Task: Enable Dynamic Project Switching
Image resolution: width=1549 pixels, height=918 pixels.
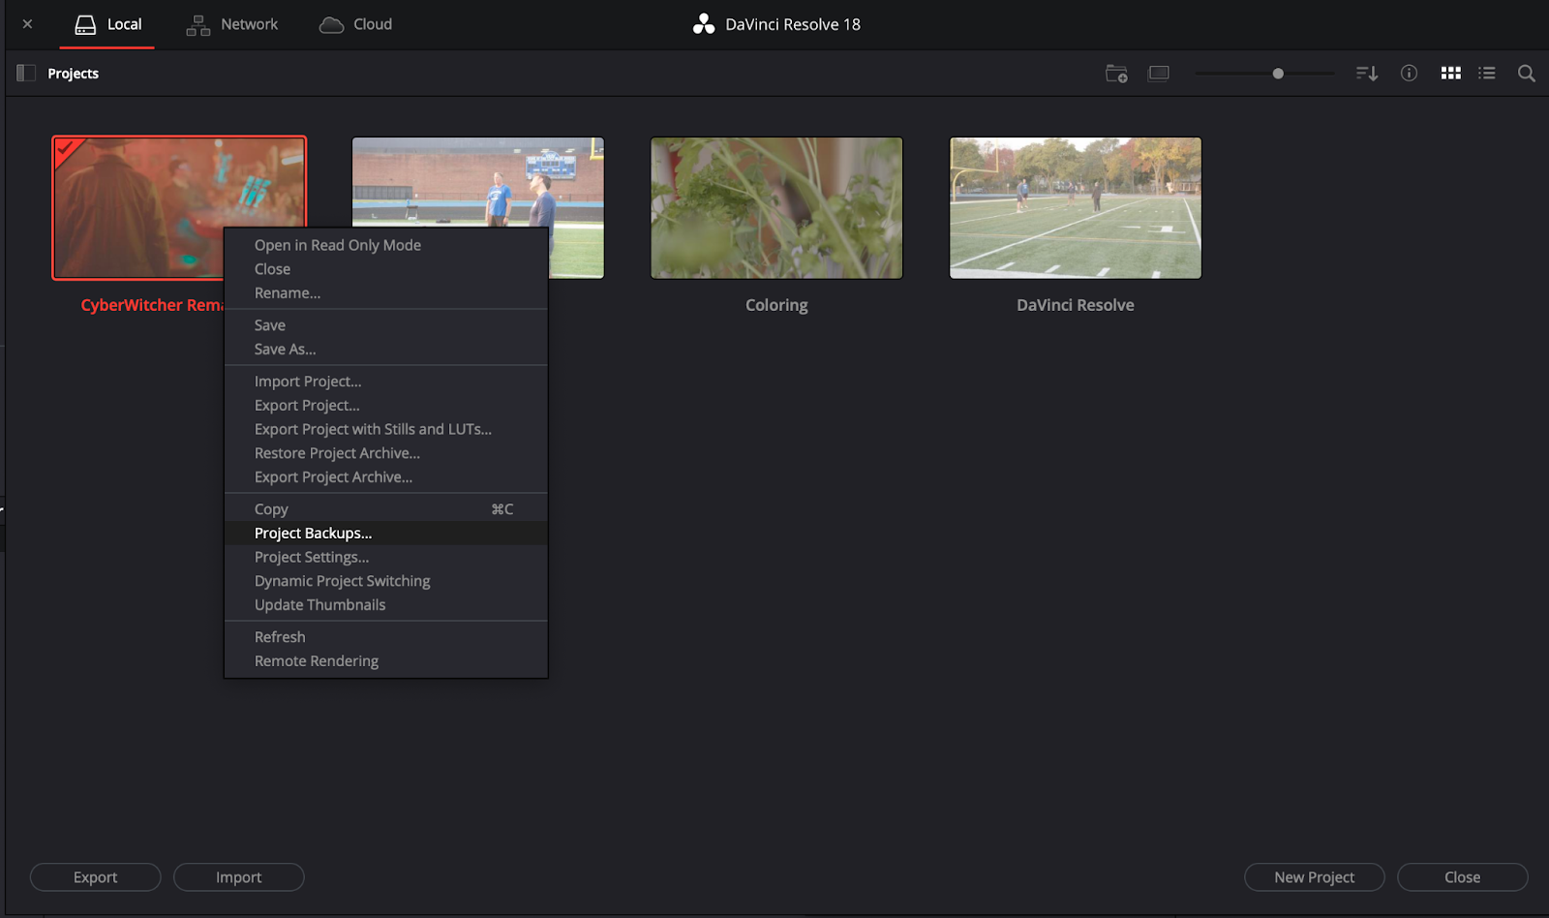Action: pos(342,580)
